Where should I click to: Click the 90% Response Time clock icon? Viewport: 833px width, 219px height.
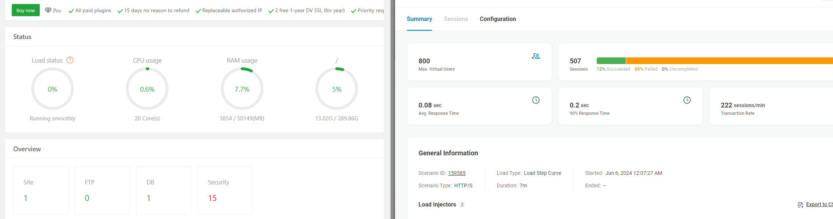click(686, 100)
